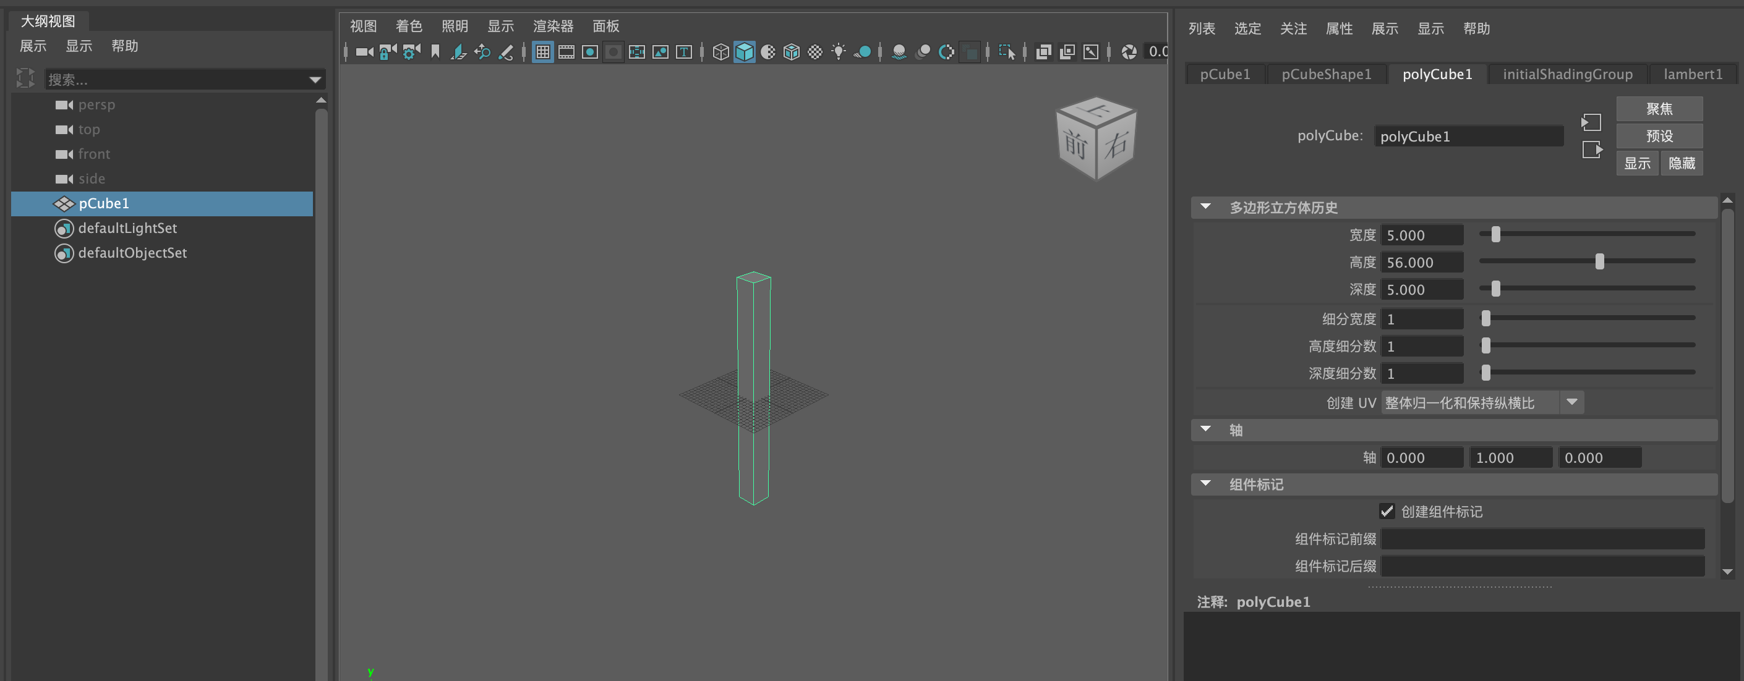
Task: Open the outliner search filter dropdown arrow
Action: (x=315, y=80)
